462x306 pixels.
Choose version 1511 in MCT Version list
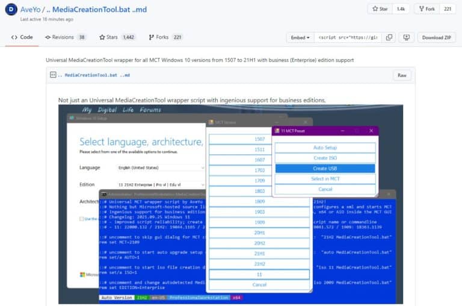(259, 149)
